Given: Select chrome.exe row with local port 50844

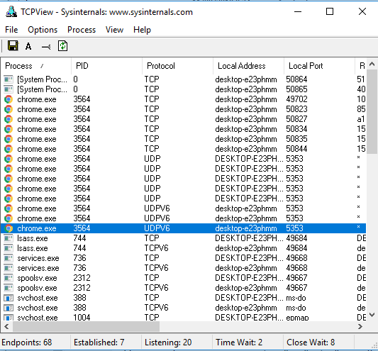Looking at the screenshot, I should (183, 149).
